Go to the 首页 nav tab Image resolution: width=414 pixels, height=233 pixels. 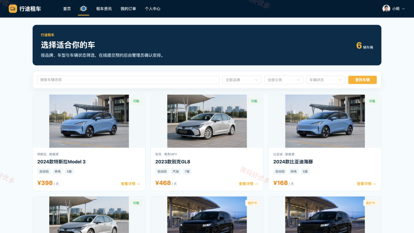[x=67, y=9]
